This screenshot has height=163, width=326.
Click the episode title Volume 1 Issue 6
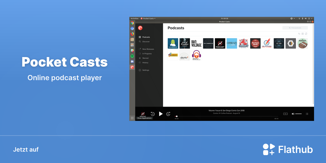(227, 111)
